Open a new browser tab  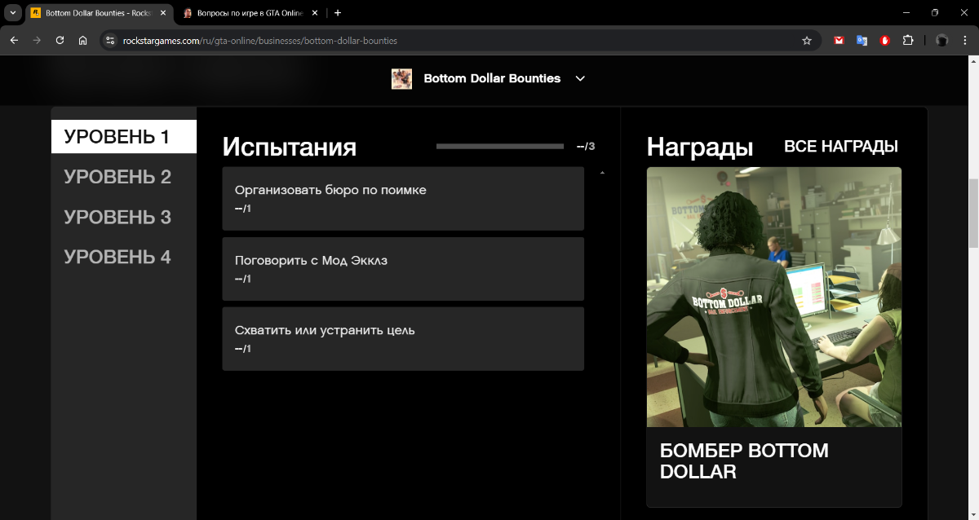tap(338, 13)
